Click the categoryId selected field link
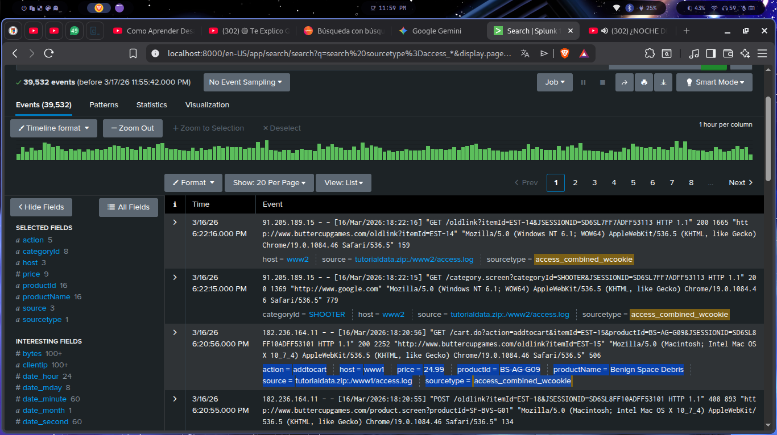 coord(41,252)
